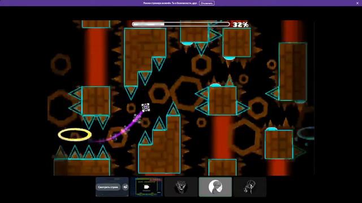
Task: Select the gray tile with white circle avatar
Action: [x=215, y=187]
